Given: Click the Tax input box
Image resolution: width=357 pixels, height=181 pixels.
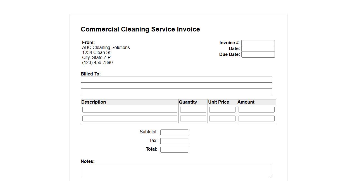Looking at the screenshot, I should [174, 141].
